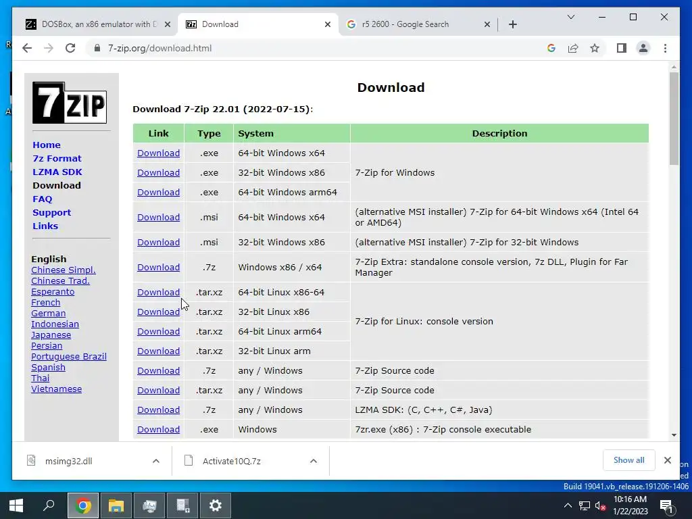Download .msi for 64-bit Windows x64
The height and width of the screenshot is (519, 692).
point(158,217)
